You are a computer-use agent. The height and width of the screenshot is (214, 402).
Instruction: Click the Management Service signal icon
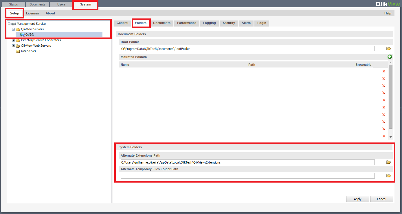point(13,24)
